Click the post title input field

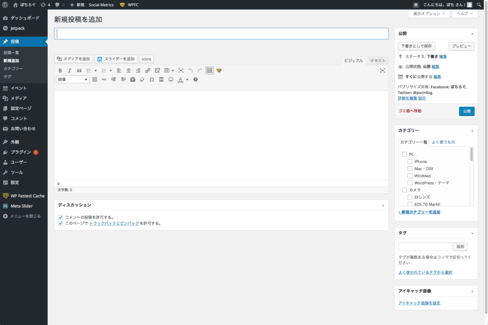[x=221, y=34]
